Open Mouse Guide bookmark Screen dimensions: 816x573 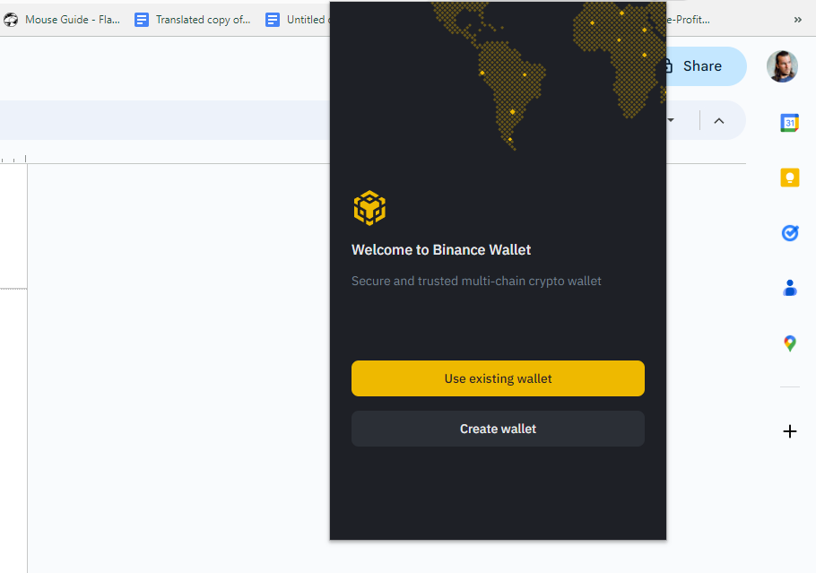click(63, 20)
